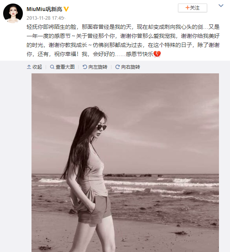230x252 pixels.
Task: Collapse the image with 收起
Action: point(34,67)
